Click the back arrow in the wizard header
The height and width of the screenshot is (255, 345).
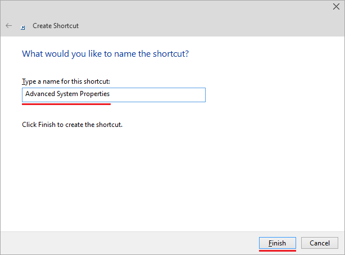[9, 26]
